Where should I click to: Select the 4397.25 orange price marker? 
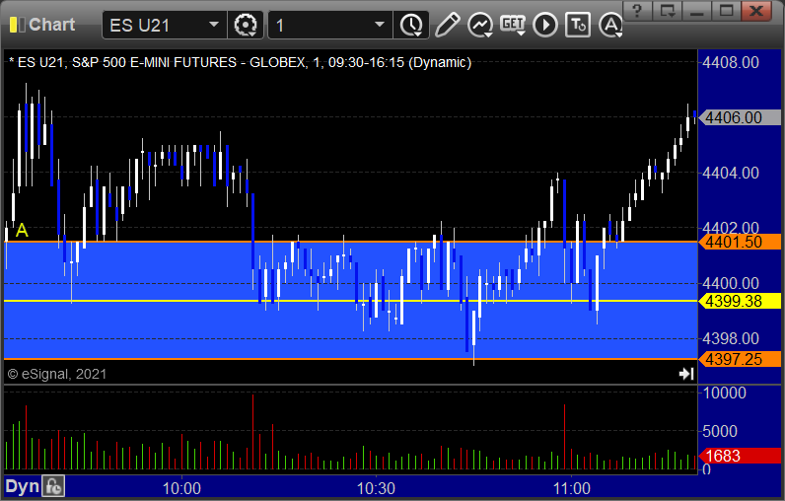point(740,359)
